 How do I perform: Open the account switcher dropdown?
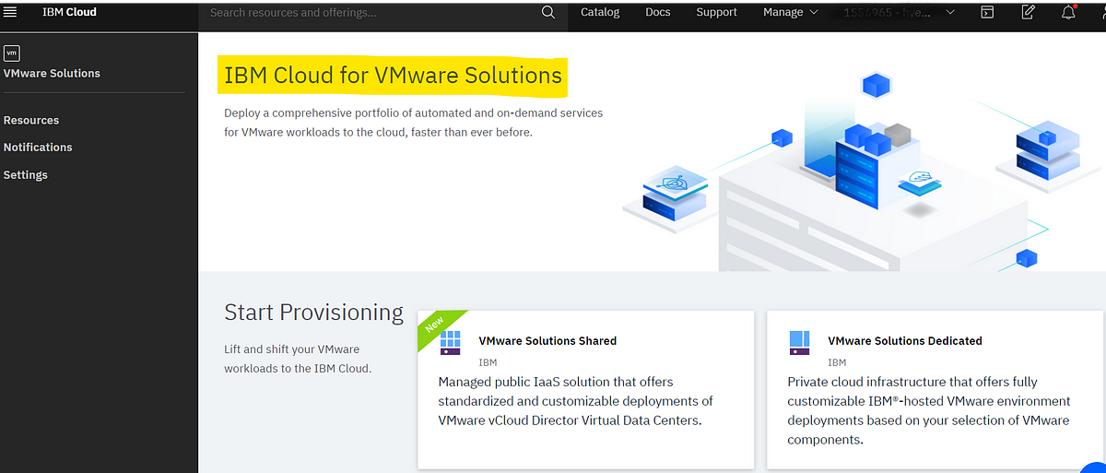point(899,13)
